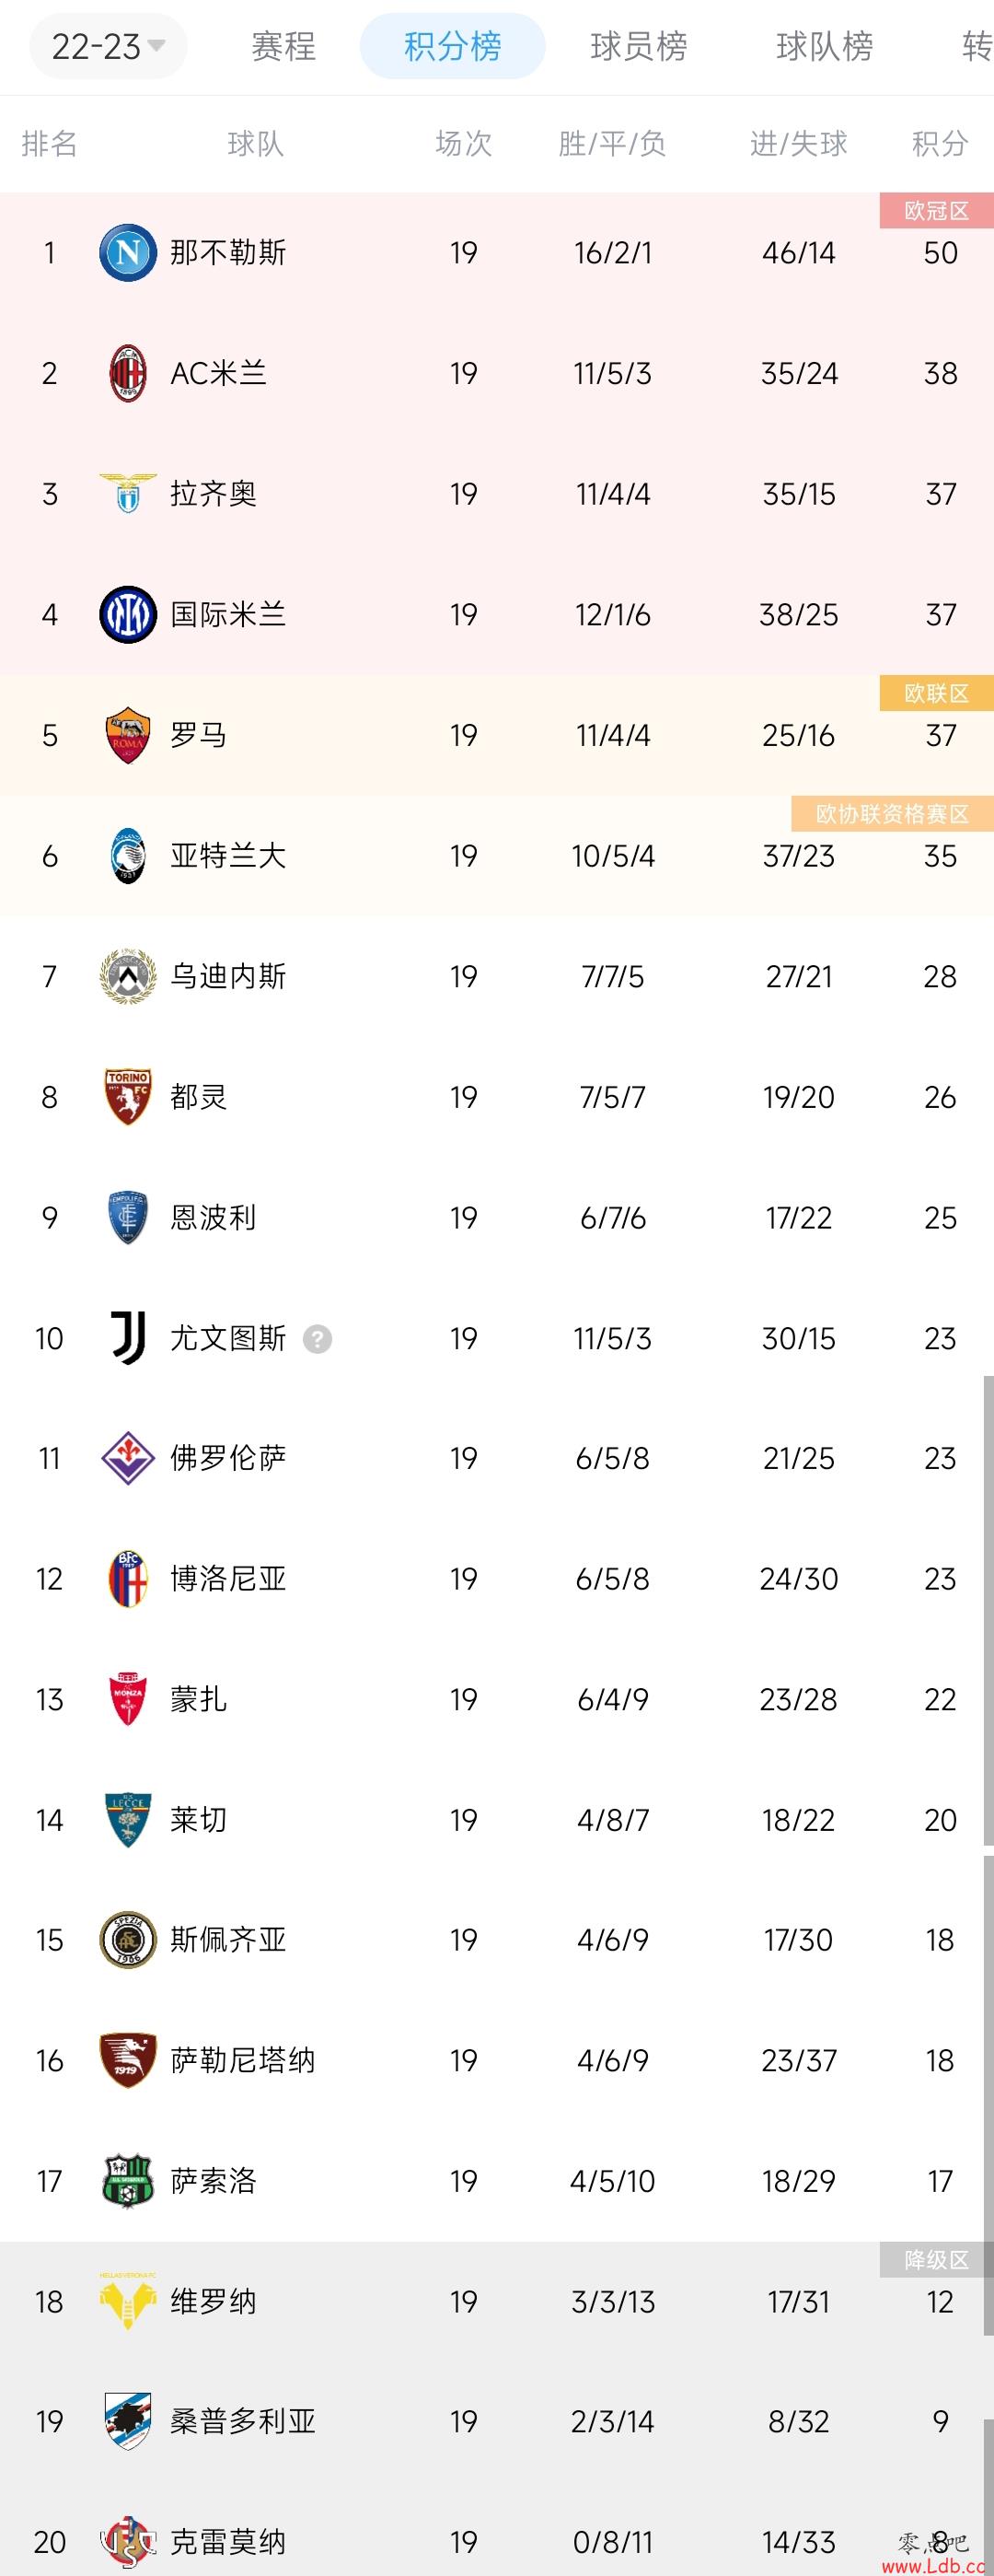994x2576 pixels.
Task: Switch to the 赛程 tab
Action: tap(283, 46)
